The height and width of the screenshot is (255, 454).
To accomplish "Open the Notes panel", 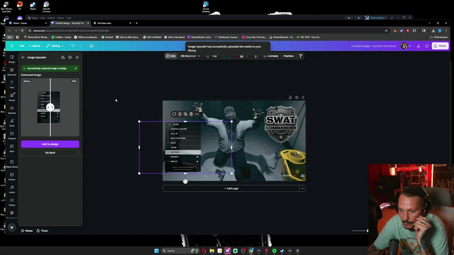I will [27, 231].
